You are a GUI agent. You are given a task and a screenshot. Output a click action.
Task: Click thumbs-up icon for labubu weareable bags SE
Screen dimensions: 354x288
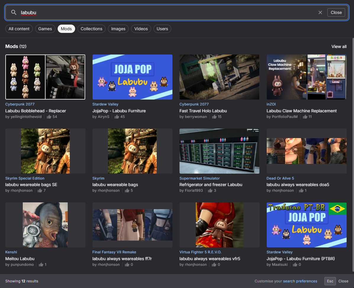[x=40, y=191]
